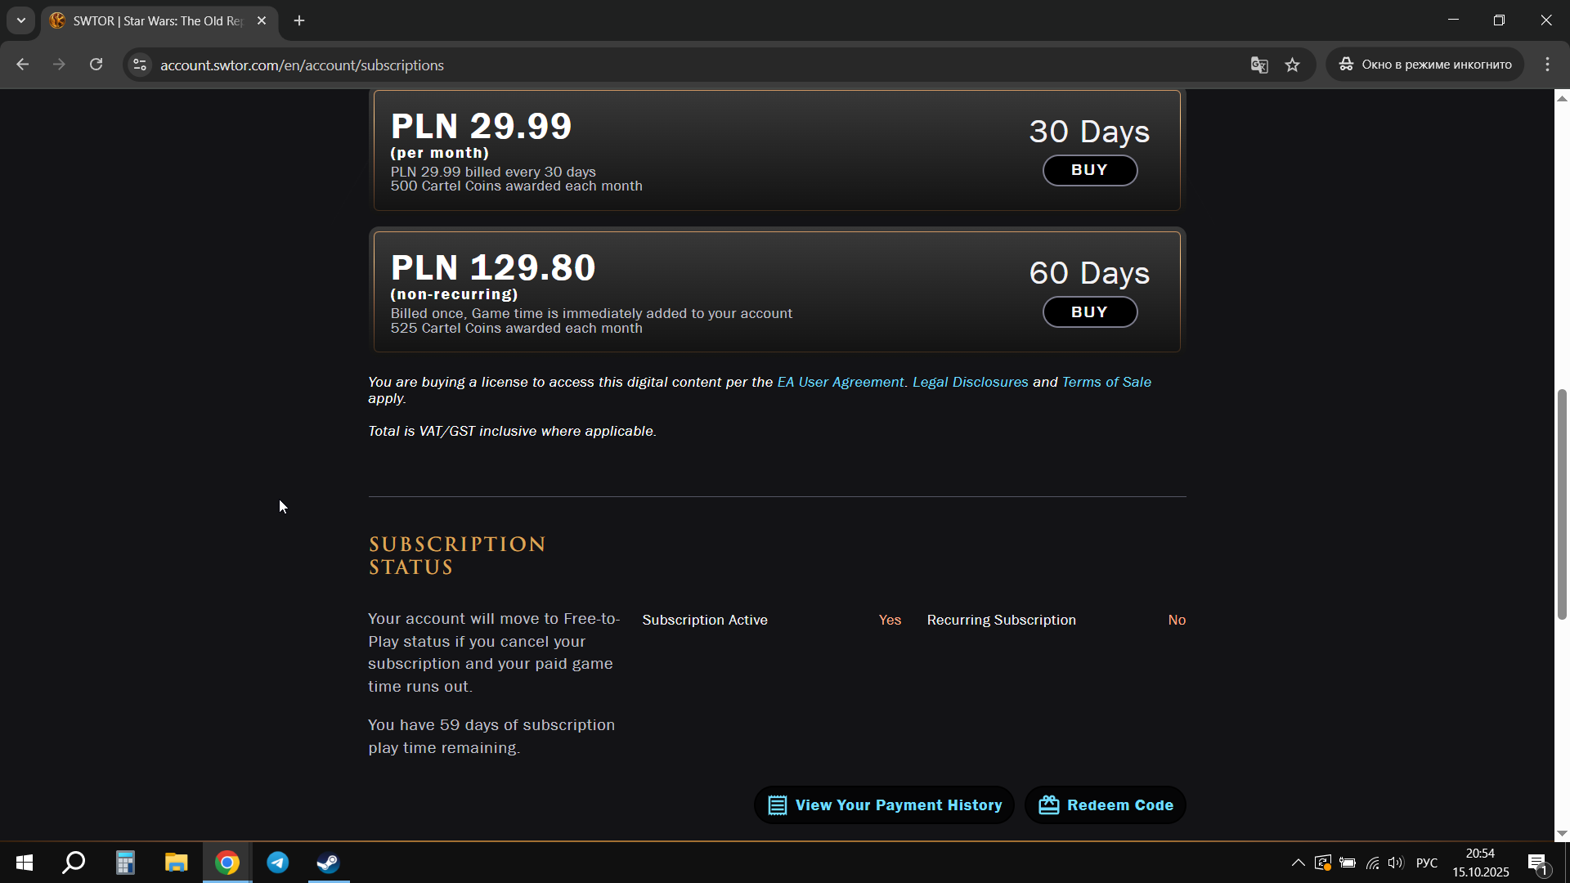
Task: Click the Google Translate icon in address bar
Action: click(1258, 65)
